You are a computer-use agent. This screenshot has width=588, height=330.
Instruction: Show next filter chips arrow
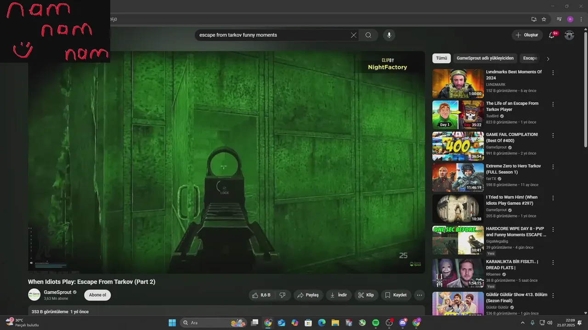[x=548, y=59]
